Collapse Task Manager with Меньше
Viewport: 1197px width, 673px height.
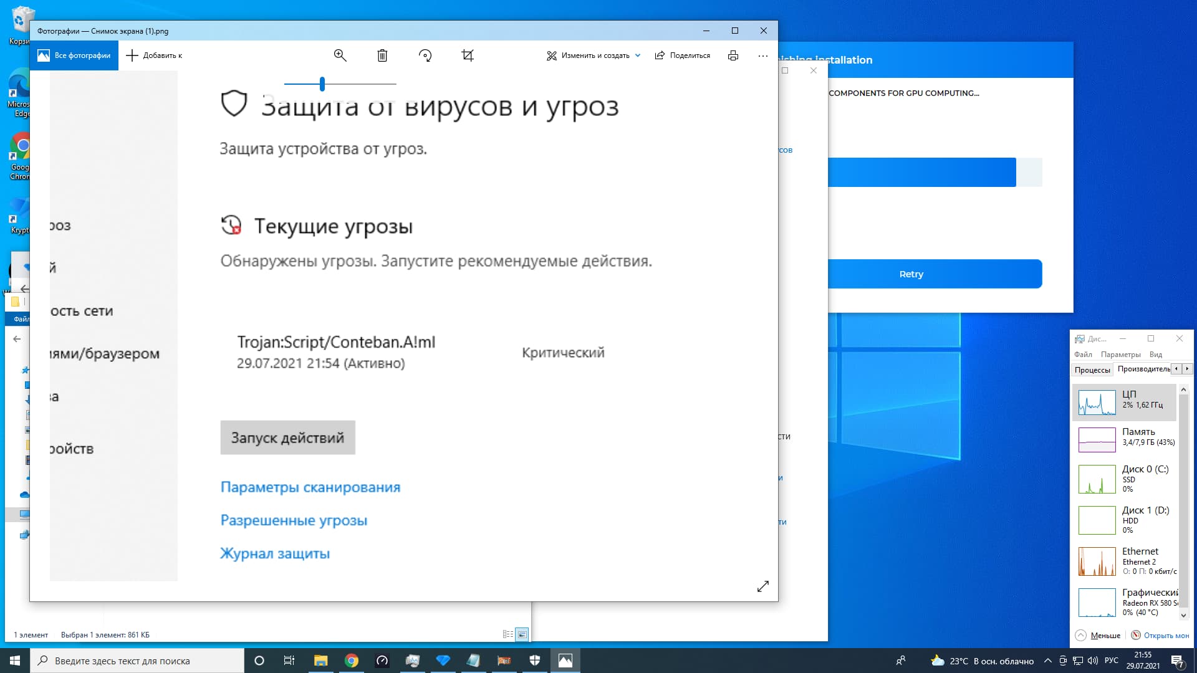coord(1098,635)
